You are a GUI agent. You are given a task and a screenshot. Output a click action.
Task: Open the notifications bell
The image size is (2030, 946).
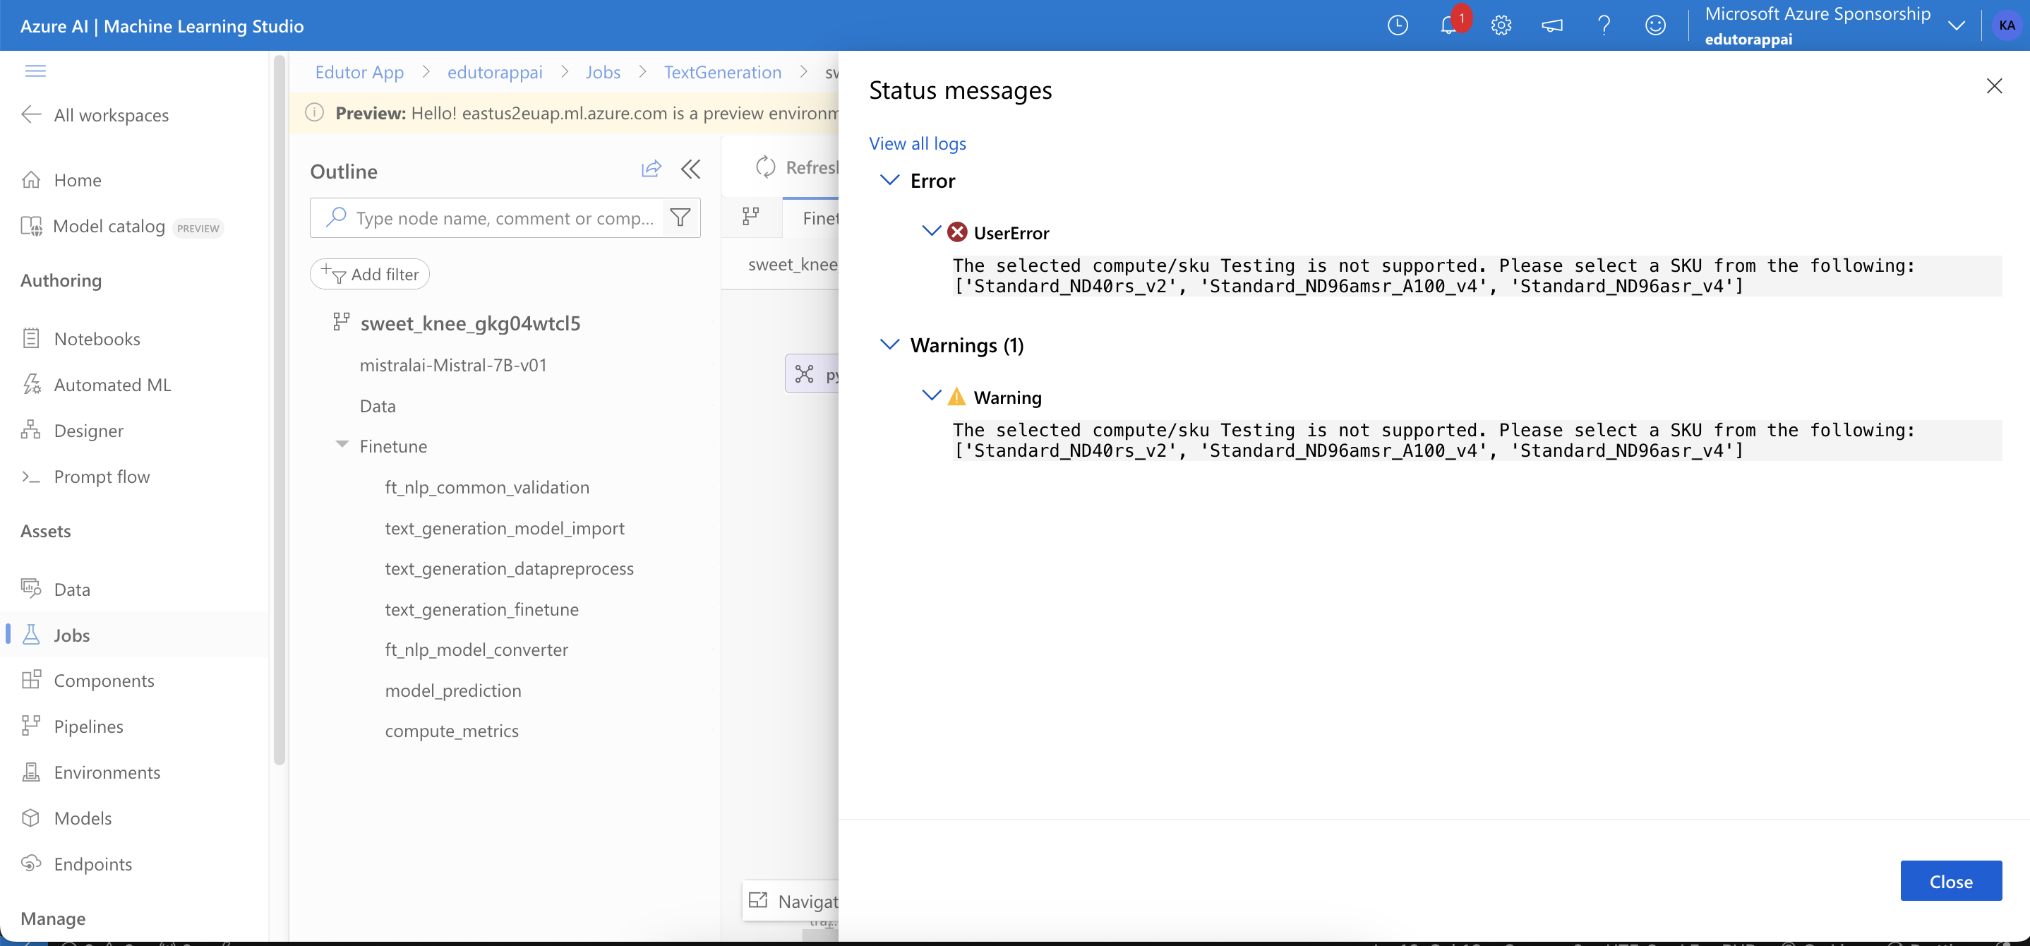(1448, 25)
